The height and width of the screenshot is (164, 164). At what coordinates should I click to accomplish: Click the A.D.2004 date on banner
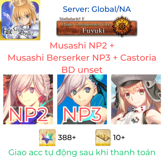[x=65, y=33]
